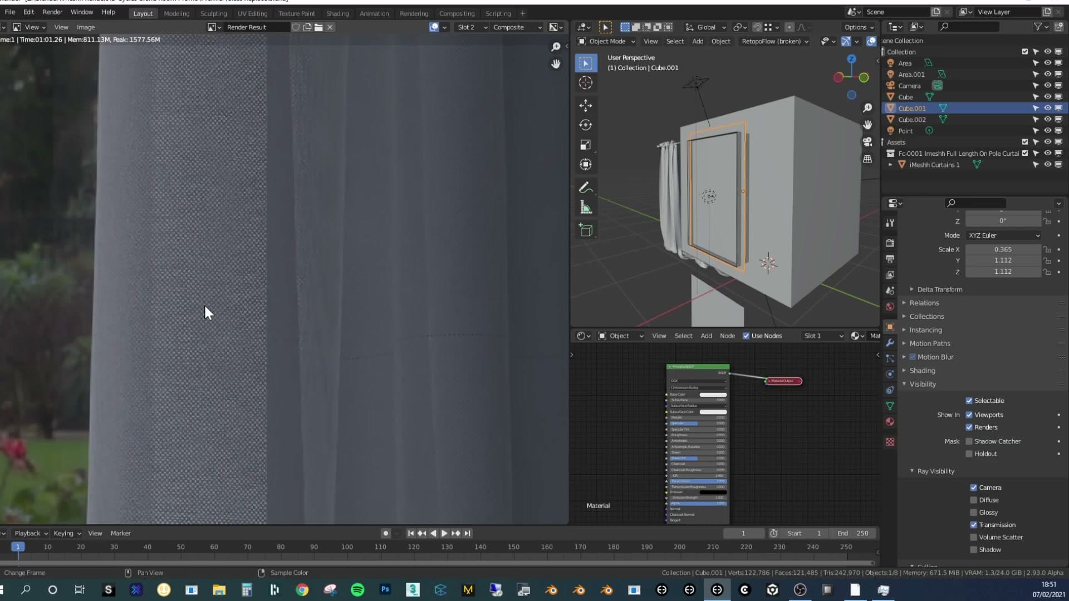
Task: Open the Keying popover in timeline
Action: pyautogui.click(x=67, y=533)
